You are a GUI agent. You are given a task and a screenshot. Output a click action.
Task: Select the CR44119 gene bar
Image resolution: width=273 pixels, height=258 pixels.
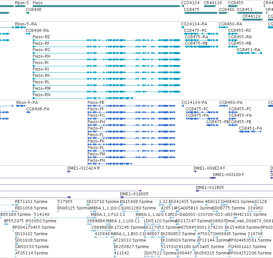pos(253,20)
